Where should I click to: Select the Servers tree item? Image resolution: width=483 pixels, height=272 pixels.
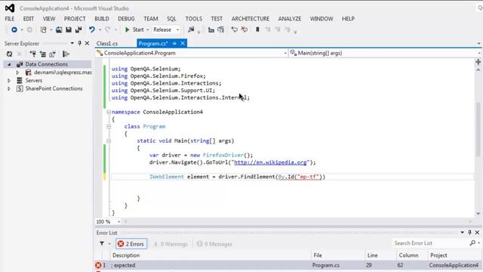[33, 81]
